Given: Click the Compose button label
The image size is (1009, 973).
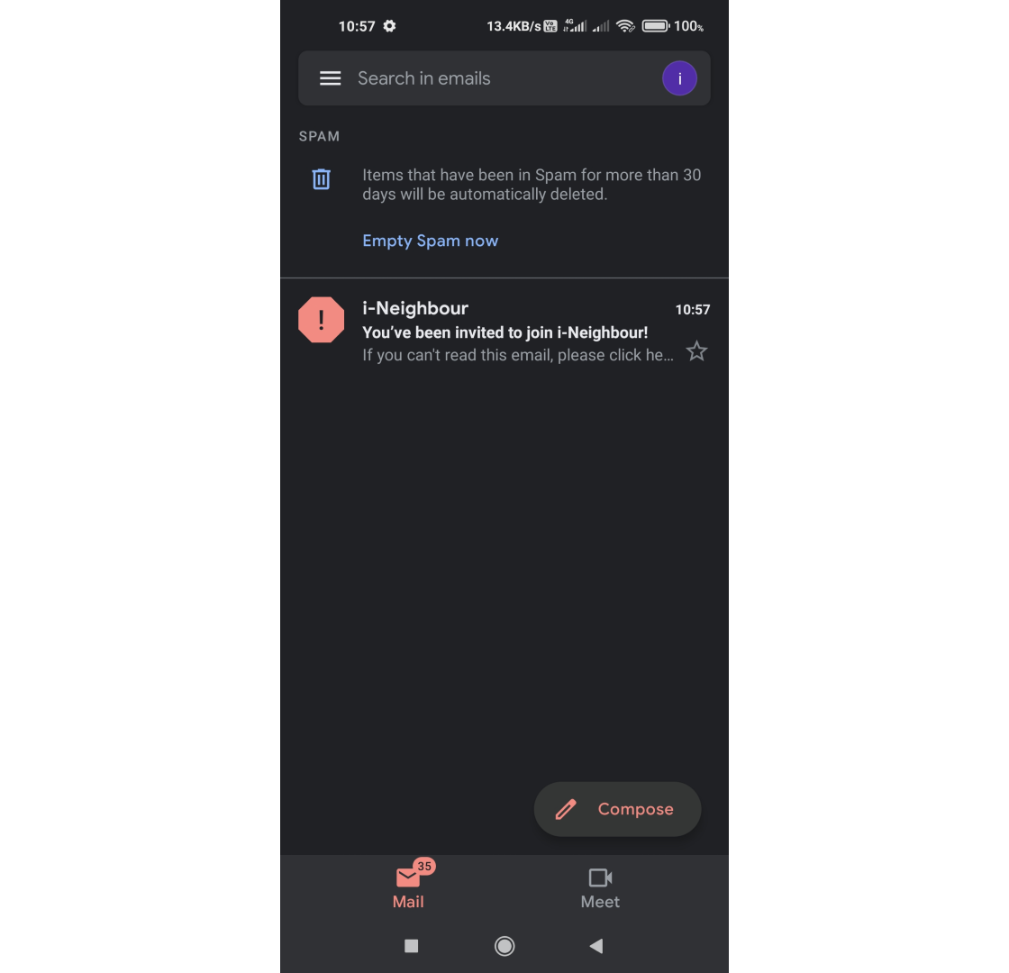Looking at the screenshot, I should click(x=636, y=809).
